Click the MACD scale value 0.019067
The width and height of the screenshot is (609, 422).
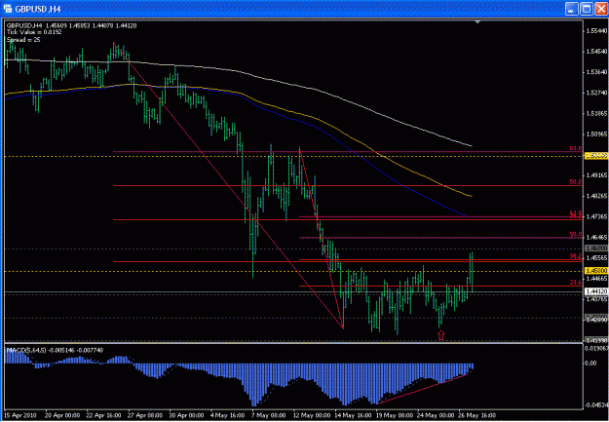click(x=597, y=348)
